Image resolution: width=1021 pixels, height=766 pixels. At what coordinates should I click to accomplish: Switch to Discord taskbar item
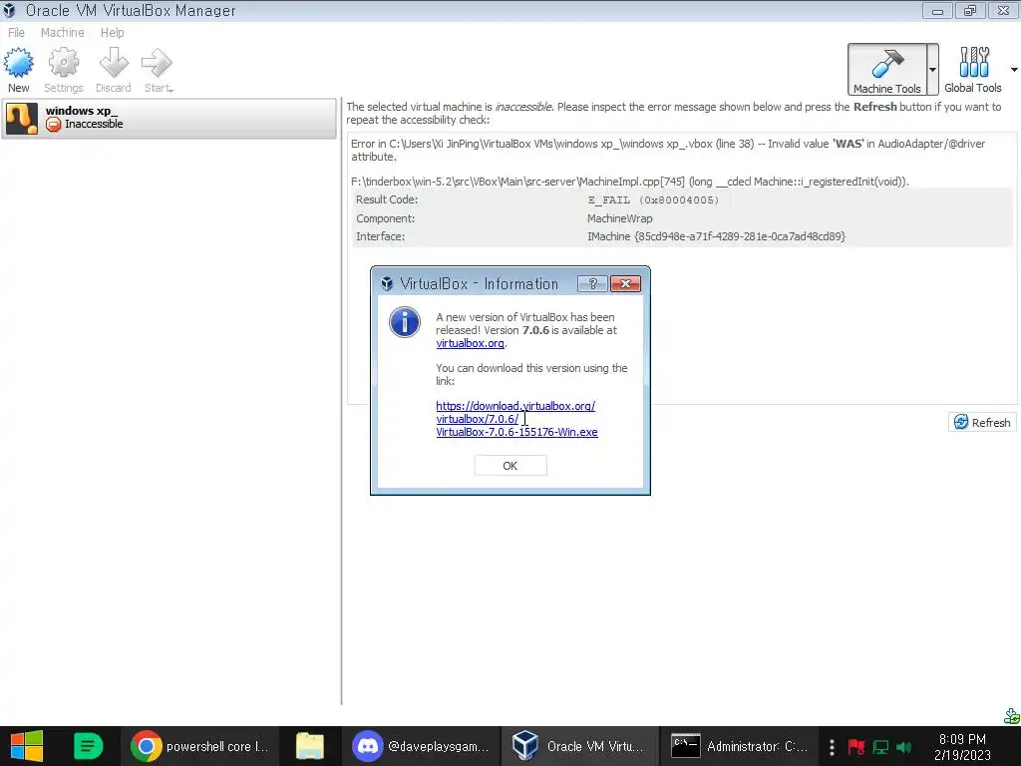point(422,746)
